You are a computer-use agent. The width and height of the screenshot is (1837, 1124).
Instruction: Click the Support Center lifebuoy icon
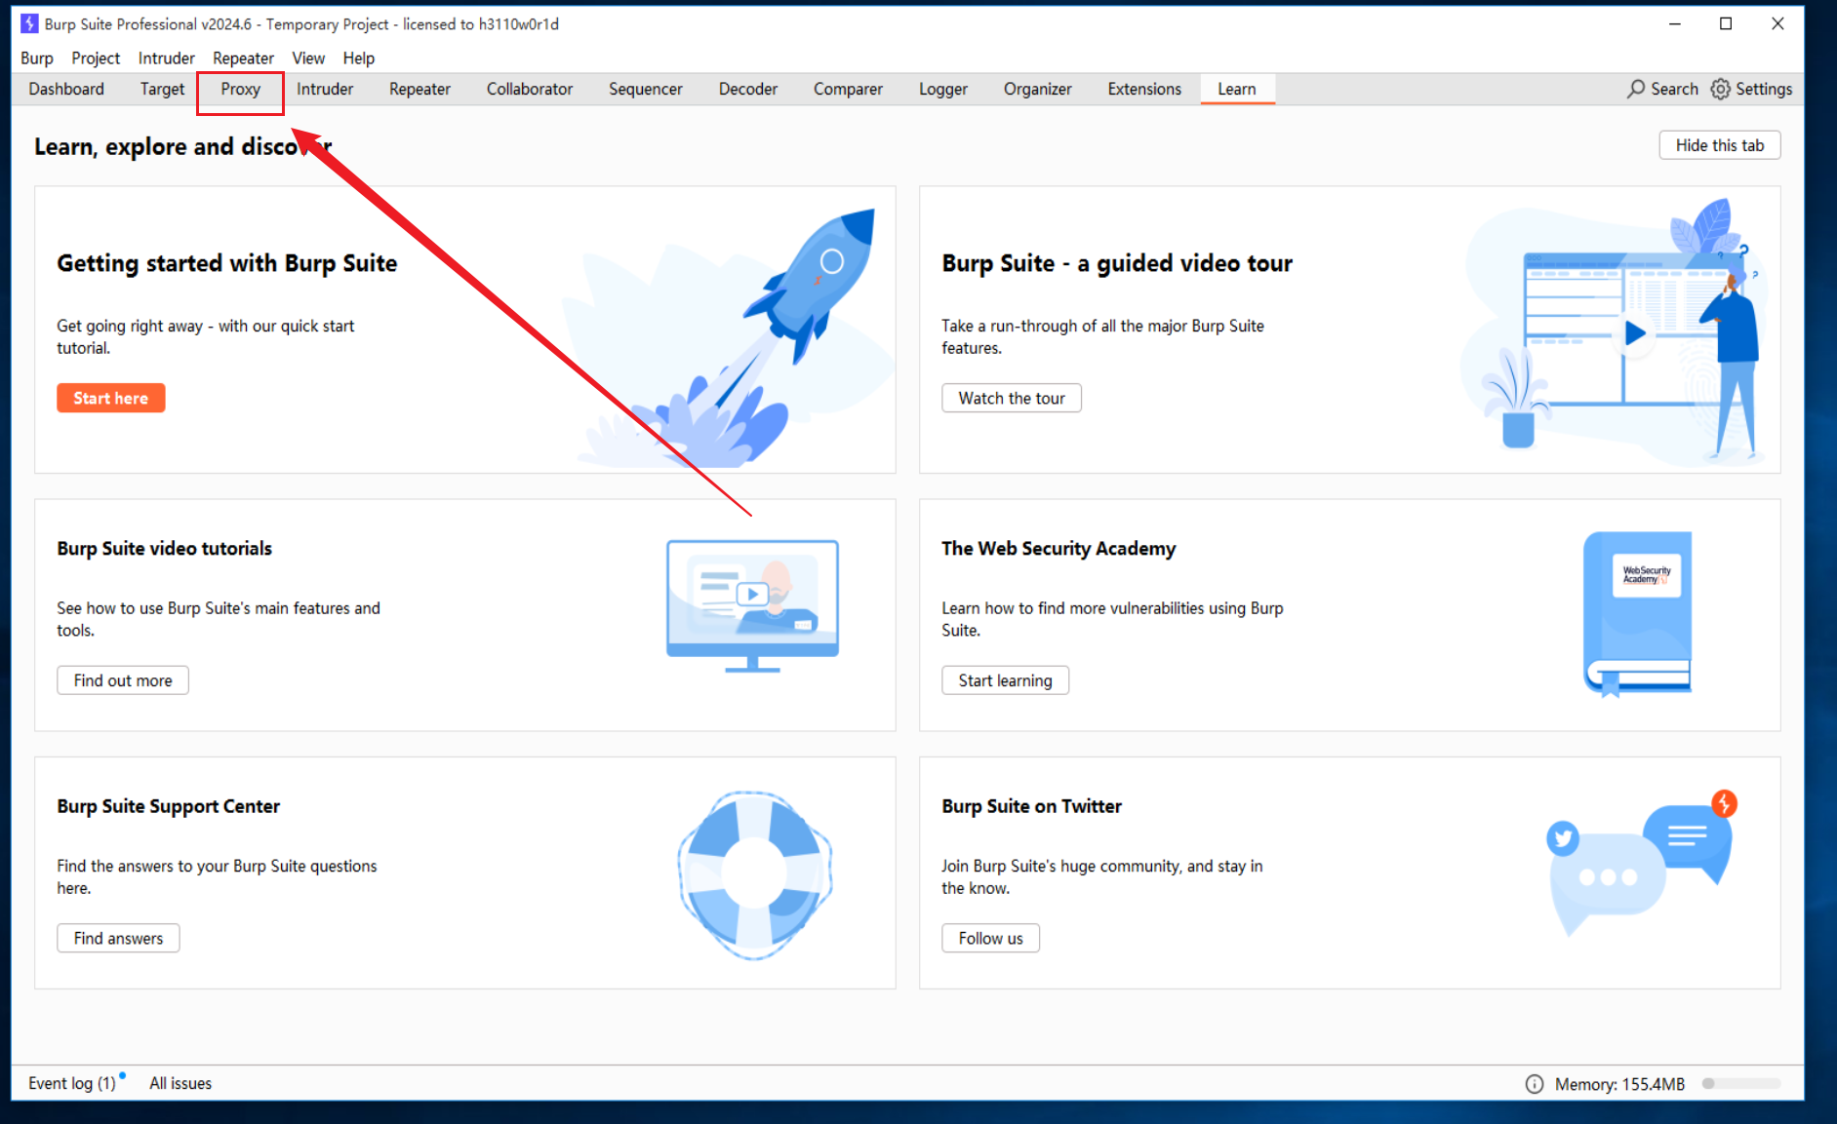coord(755,874)
